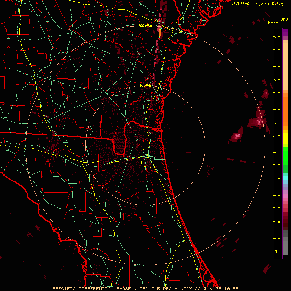Click the 1.8 color scale value
291x291 pixels.
click(276, 180)
